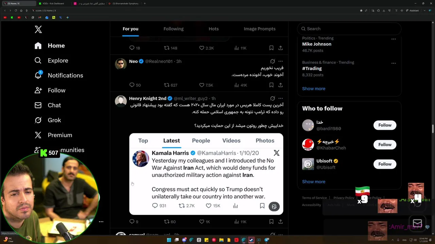Open Explore in sidebar
The image size is (435, 244).
pyautogui.click(x=51, y=61)
